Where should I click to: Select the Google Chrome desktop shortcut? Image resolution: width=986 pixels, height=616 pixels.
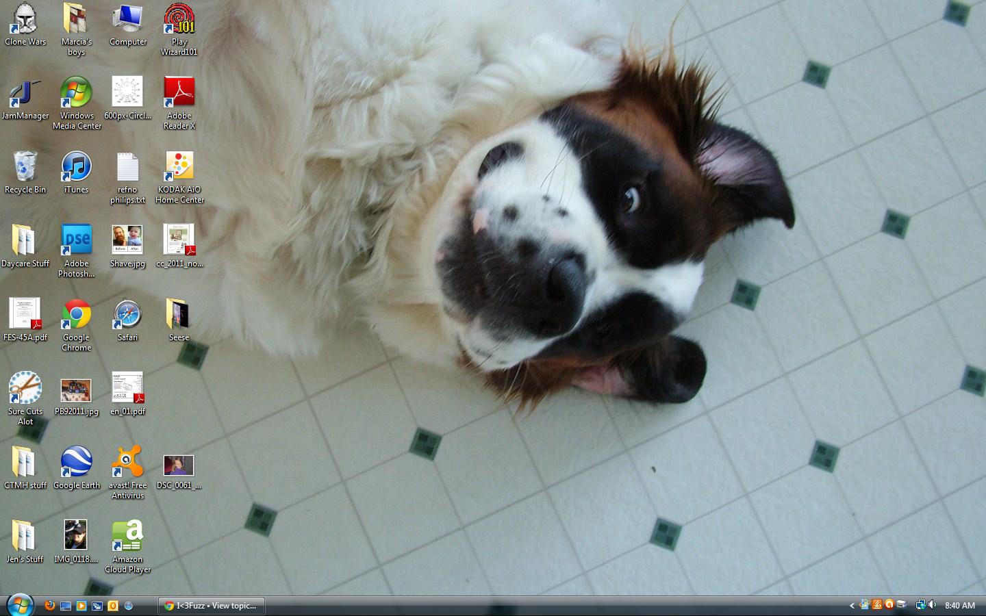[x=76, y=316]
